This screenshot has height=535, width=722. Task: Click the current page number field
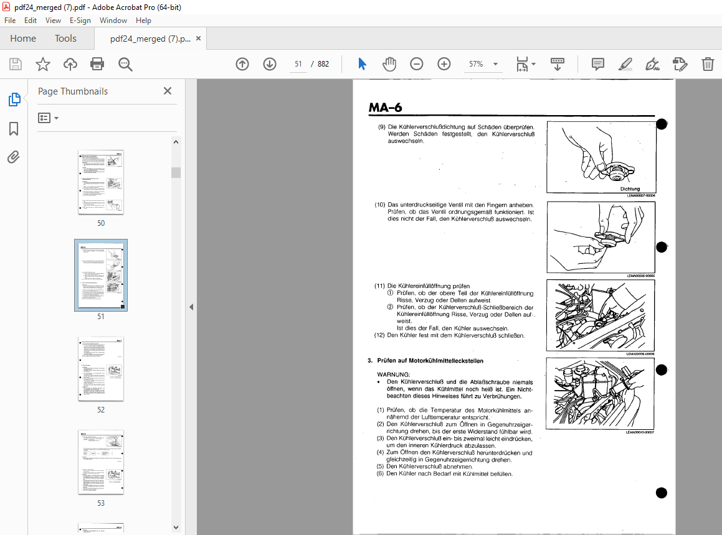pos(298,64)
